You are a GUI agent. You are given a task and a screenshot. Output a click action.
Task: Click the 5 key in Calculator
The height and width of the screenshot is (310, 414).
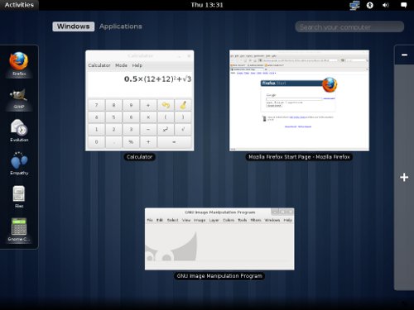pyautogui.click(x=113, y=117)
